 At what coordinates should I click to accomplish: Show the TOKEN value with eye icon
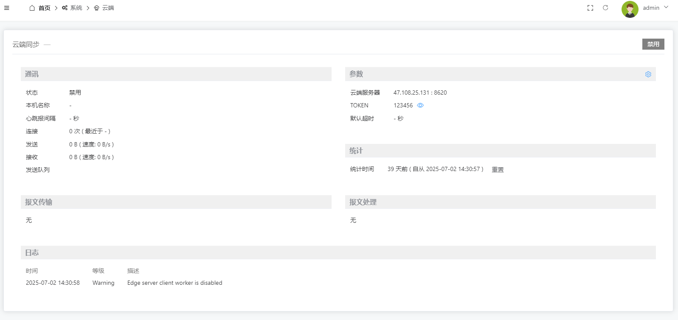pyautogui.click(x=420, y=105)
